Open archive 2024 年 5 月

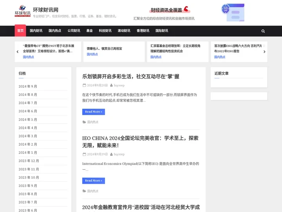tap(28, 119)
